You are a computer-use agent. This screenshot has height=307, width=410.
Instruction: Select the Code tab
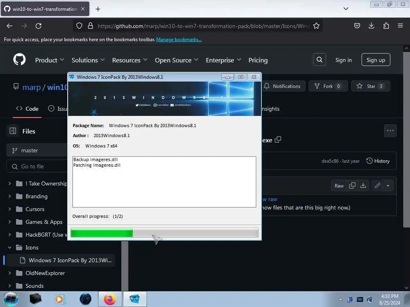click(27, 109)
